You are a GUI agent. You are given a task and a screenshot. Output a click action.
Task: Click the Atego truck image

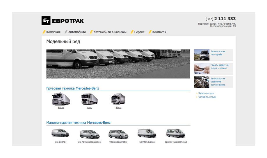coord(118,99)
